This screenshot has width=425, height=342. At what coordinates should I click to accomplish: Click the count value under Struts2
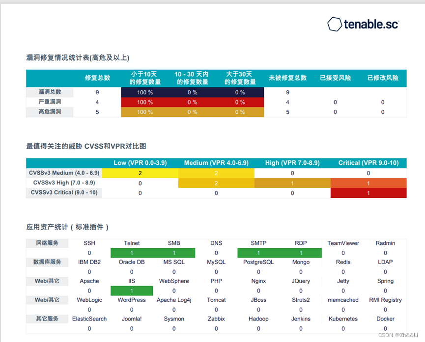301,310
